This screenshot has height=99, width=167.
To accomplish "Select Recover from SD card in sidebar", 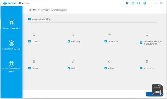I will coord(11,45).
